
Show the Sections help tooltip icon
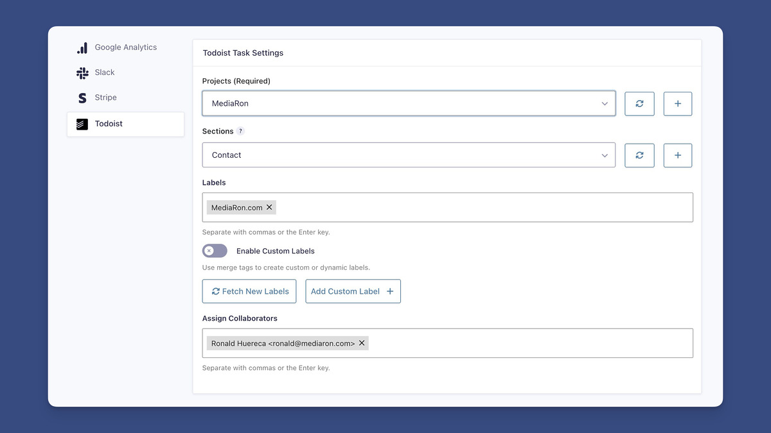[241, 131]
